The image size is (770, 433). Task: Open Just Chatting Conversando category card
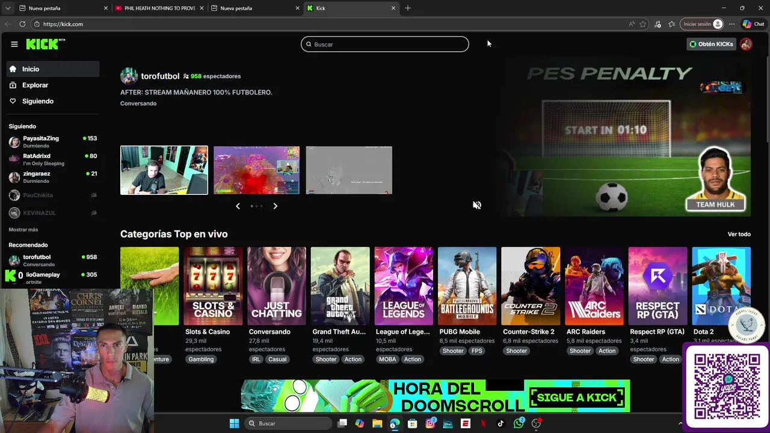(277, 286)
